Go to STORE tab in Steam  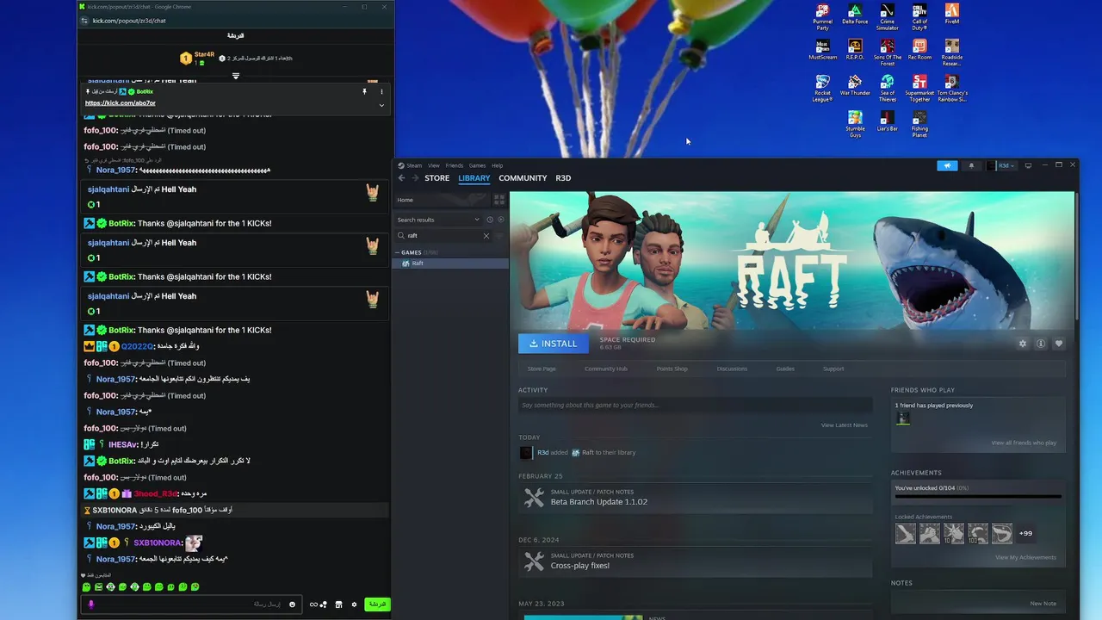click(436, 178)
